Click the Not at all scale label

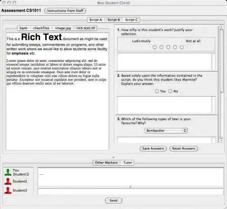(193, 41)
